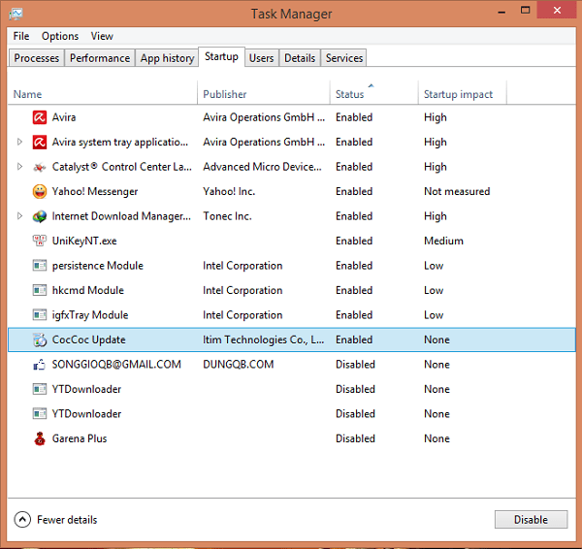Screen dimensions: 582x549
Task: Open the View menu
Action: 102,36
